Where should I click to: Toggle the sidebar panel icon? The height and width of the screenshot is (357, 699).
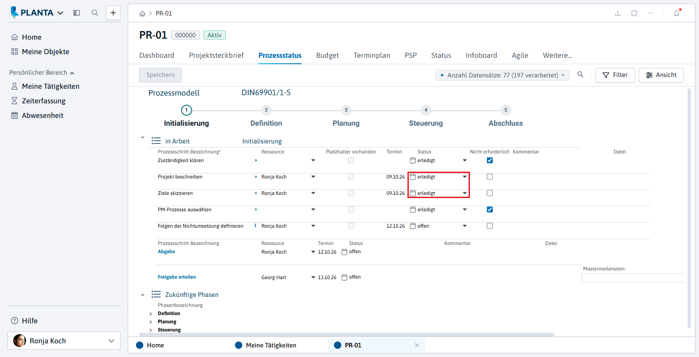77,13
